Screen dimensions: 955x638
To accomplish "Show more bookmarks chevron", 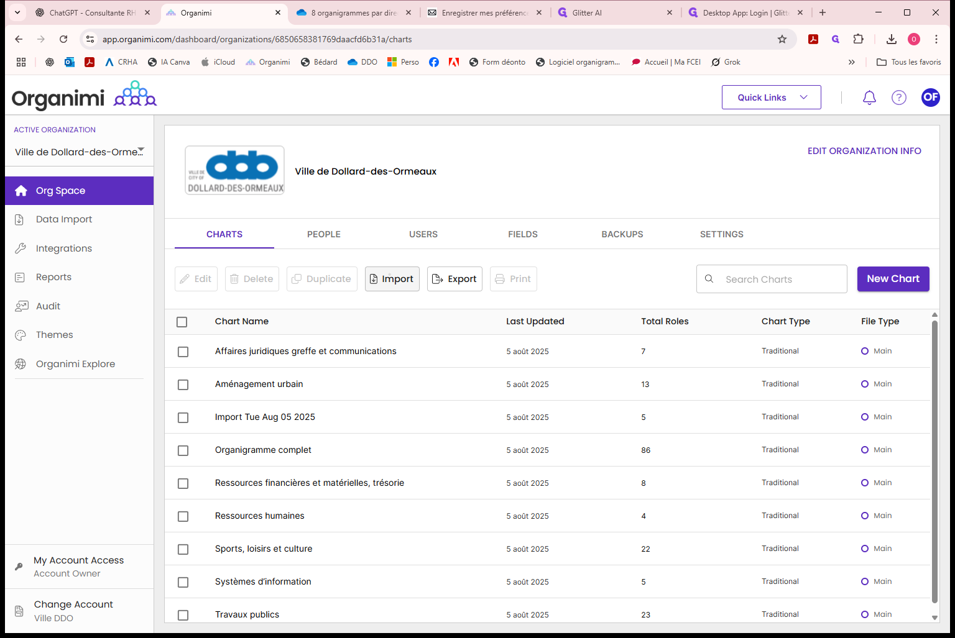I will [x=852, y=62].
